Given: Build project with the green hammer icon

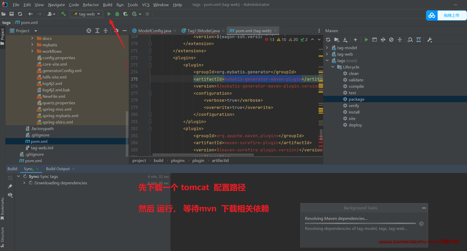Looking at the screenshot, I should (63, 14).
